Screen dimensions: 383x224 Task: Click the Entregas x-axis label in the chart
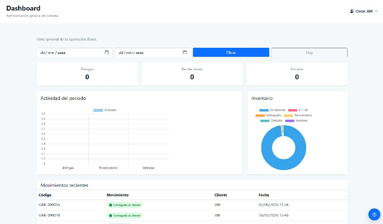tap(68, 168)
